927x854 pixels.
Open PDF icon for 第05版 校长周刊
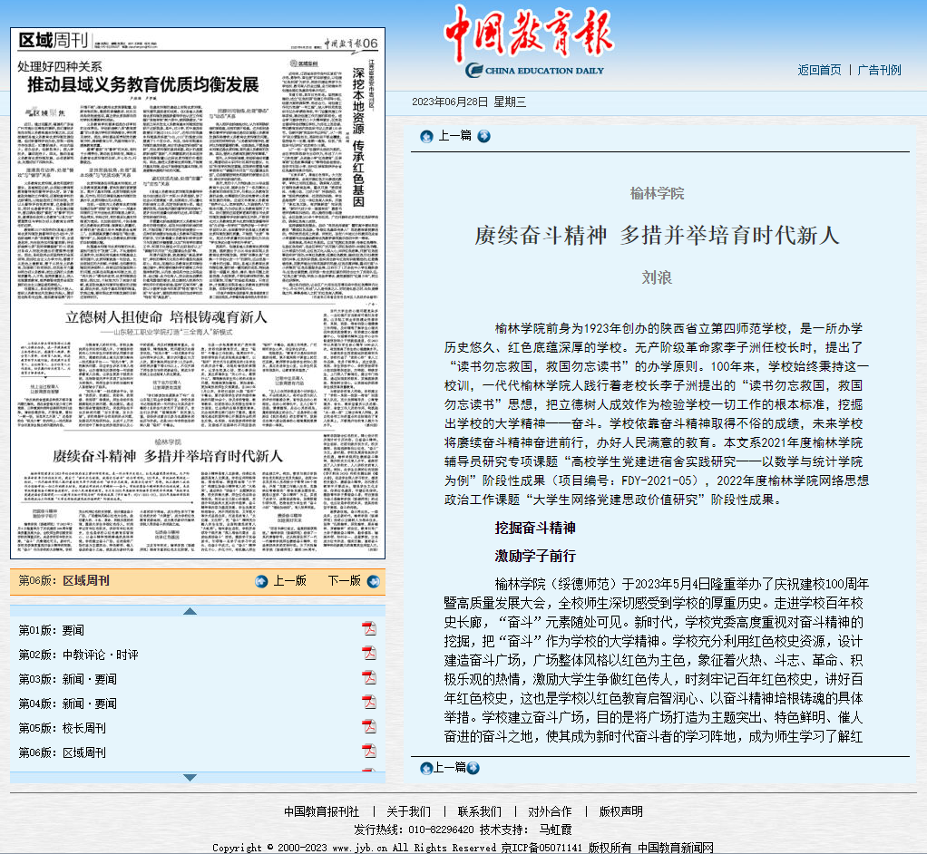tap(369, 726)
